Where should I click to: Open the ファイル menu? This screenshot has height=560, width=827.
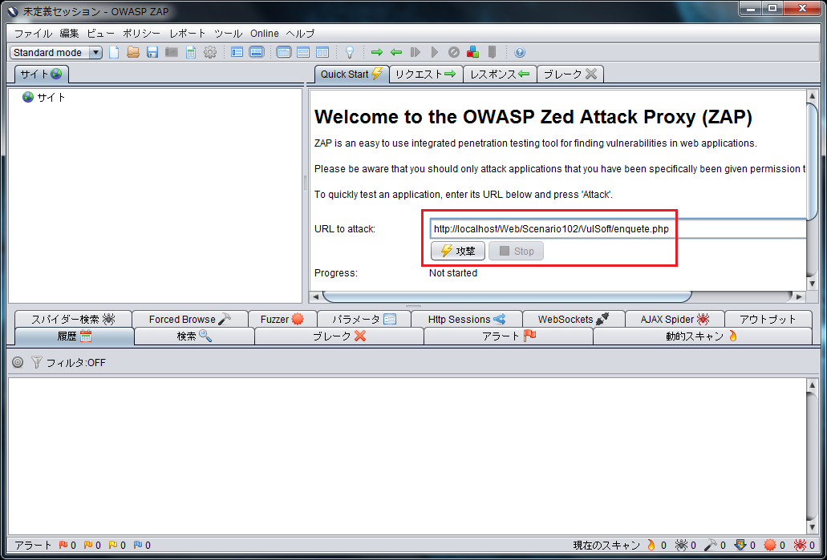[33, 34]
